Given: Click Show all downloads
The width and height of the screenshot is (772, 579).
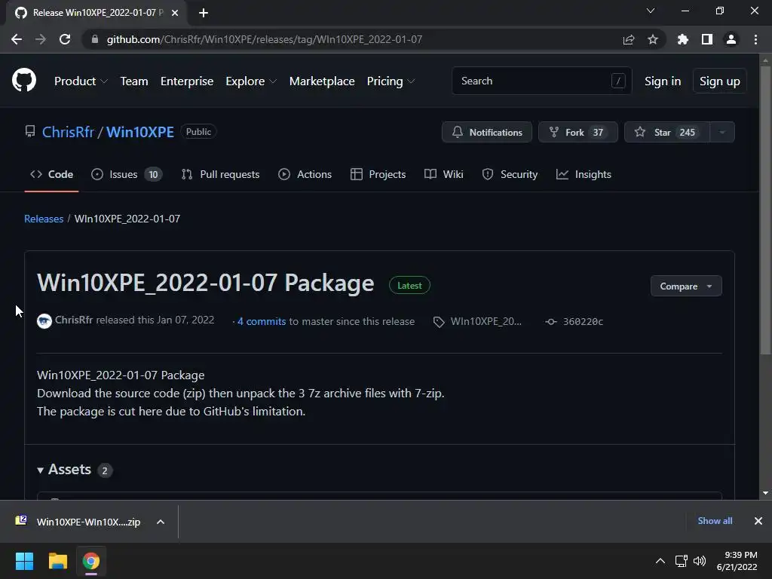Looking at the screenshot, I should coord(715,521).
